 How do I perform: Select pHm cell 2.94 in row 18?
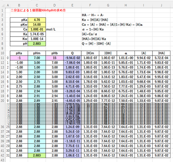point(37,91)
